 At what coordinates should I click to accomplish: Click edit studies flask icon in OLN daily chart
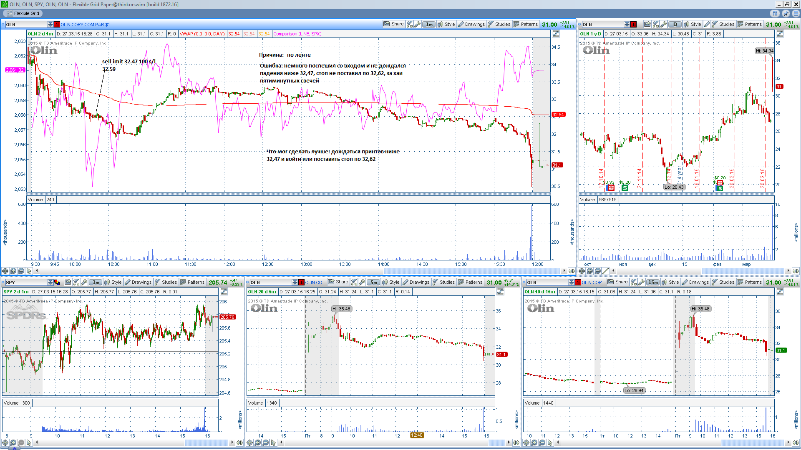(x=655, y=24)
